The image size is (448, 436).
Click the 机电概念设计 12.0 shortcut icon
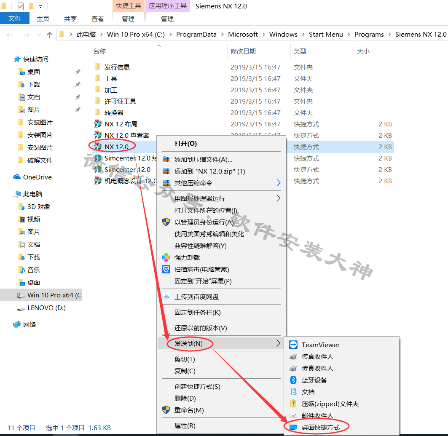(x=98, y=181)
